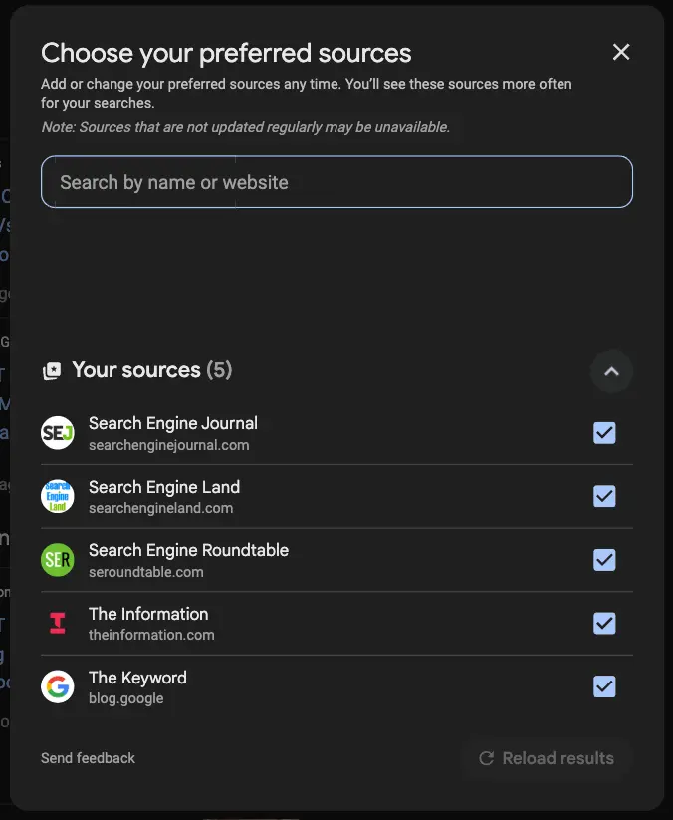
Task: Click the Search Engine Land logo icon
Action: coord(57,496)
